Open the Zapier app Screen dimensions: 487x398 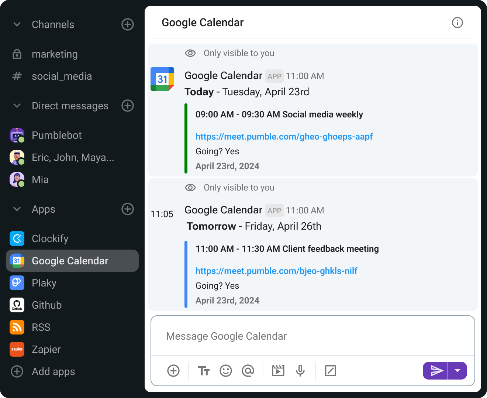72,349
